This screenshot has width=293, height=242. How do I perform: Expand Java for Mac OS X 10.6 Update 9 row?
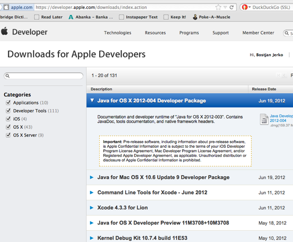tap(92, 177)
